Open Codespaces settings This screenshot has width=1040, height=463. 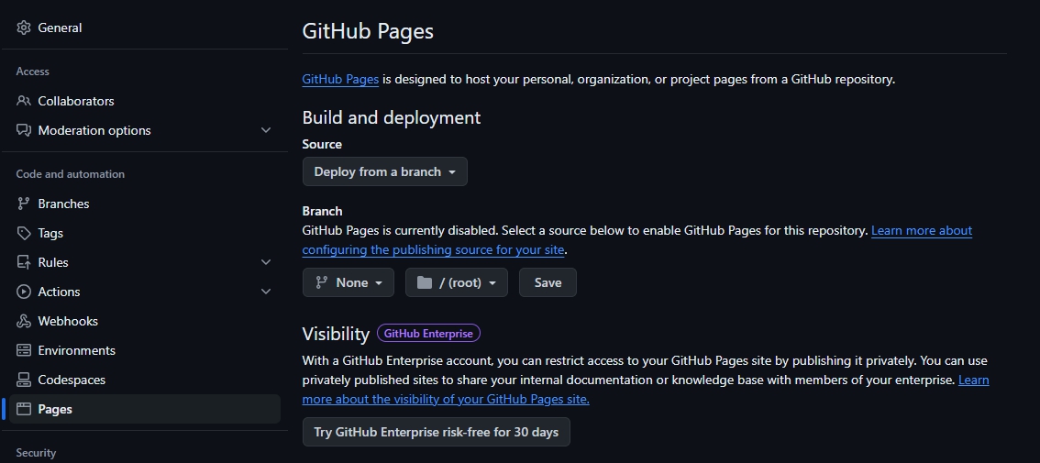(145, 380)
